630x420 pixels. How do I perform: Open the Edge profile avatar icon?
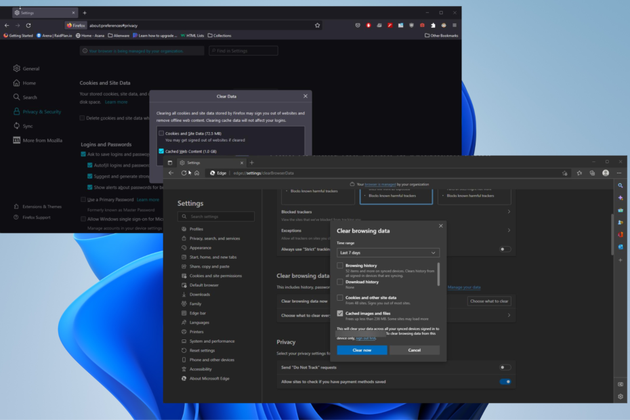point(606,173)
